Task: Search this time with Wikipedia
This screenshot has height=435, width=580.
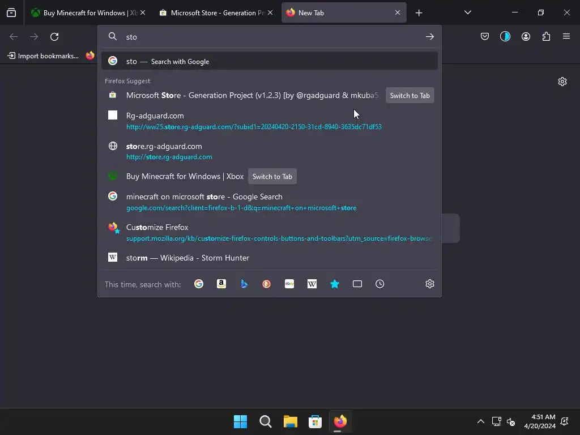Action: click(x=312, y=284)
